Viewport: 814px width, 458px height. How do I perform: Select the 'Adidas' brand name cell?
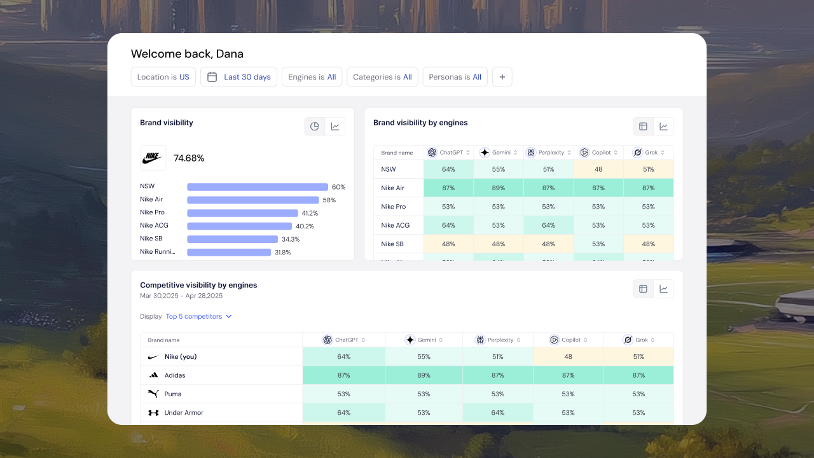click(221, 375)
